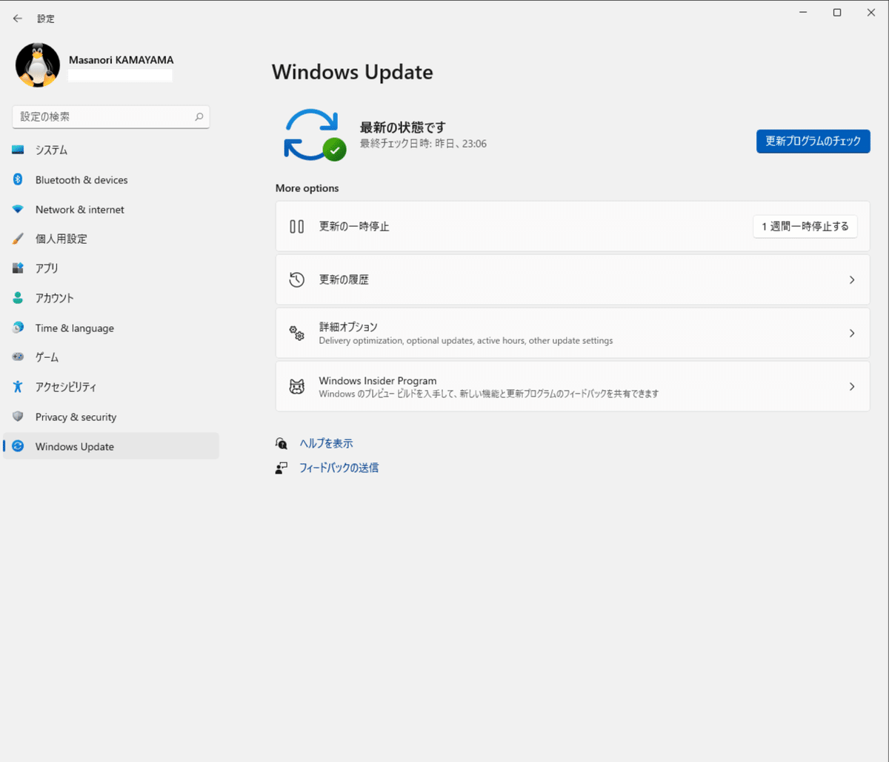Click the ヘルプを表示 link
Viewport: 889px width, 762px height.
(326, 443)
